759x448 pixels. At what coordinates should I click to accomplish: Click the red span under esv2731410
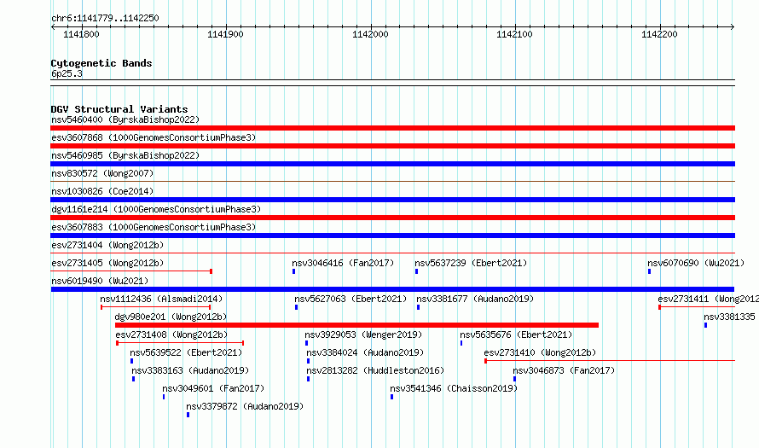point(610,361)
